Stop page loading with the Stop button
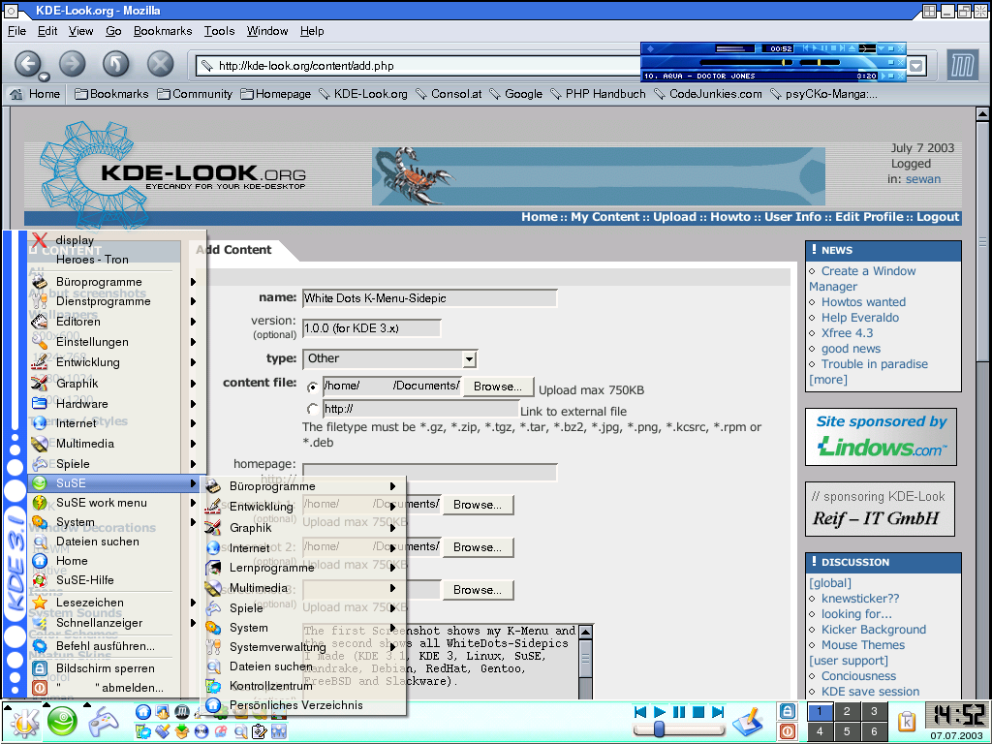The width and height of the screenshot is (992, 744). (161, 63)
